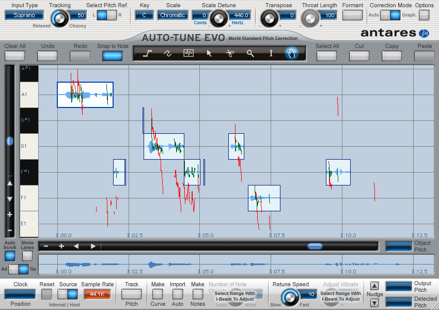Select the Scissors tool
The width and height of the screenshot is (439, 310).
pyautogui.click(x=230, y=53)
